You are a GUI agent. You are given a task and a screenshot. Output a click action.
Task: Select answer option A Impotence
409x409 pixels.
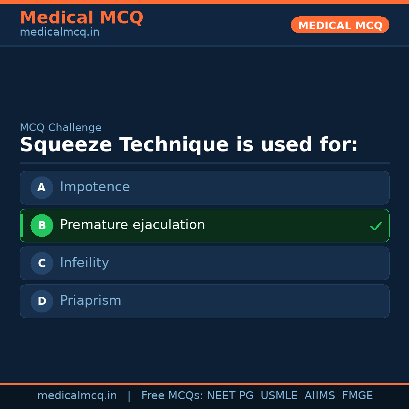pyautogui.click(x=204, y=187)
